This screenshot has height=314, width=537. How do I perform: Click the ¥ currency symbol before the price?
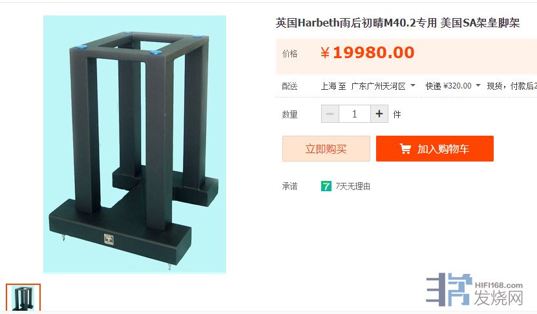(x=325, y=53)
